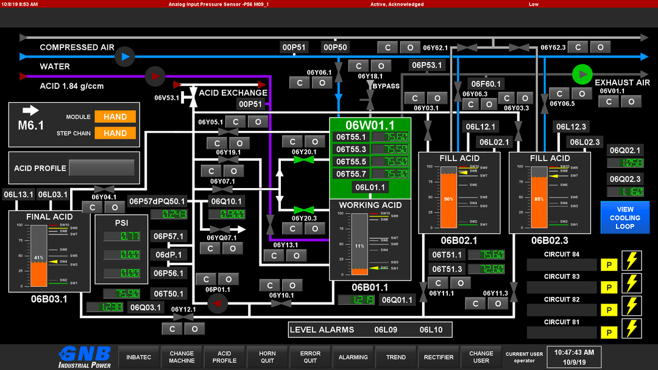Toggle the C control for valve 06Y05.1
The width and height of the screenshot is (658, 370).
point(236,122)
